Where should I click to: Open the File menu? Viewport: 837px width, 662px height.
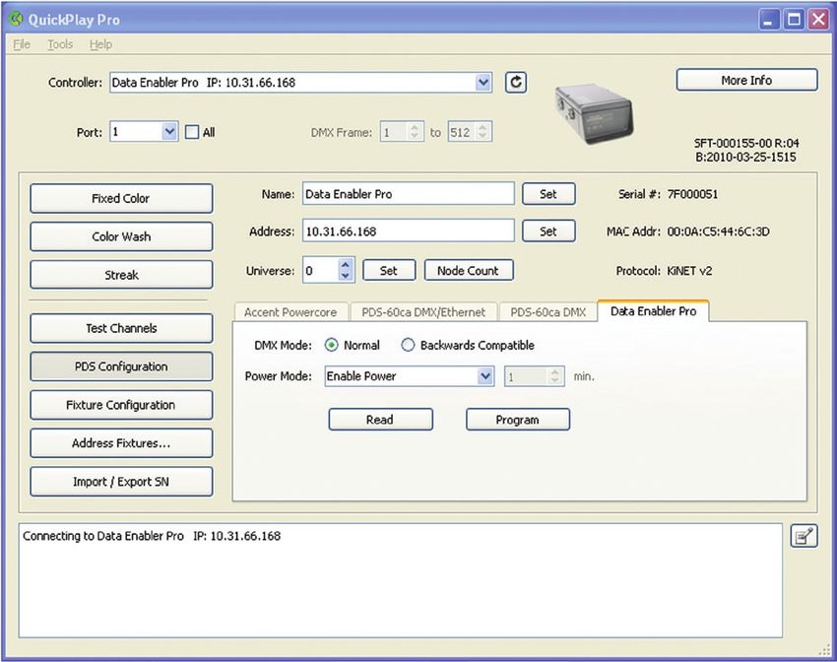[x=22, y=44]
